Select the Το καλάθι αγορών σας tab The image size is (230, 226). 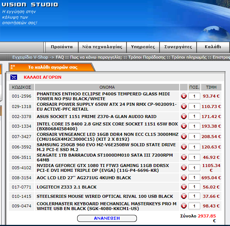coord(53,68)
